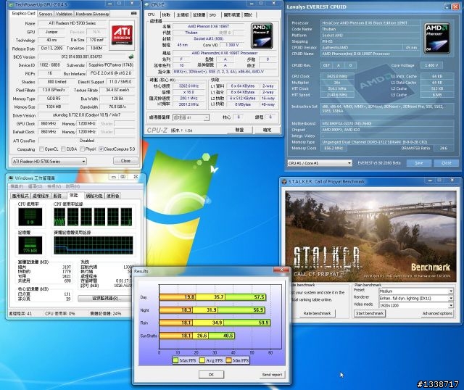Enable the OpenCL checkbox in GPU-Z

[x=42, y=149]
